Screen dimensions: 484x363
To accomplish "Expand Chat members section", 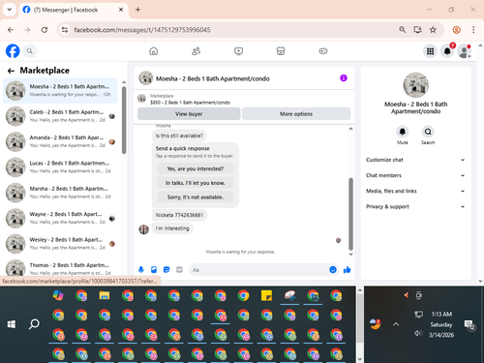I will coord(415,175).
